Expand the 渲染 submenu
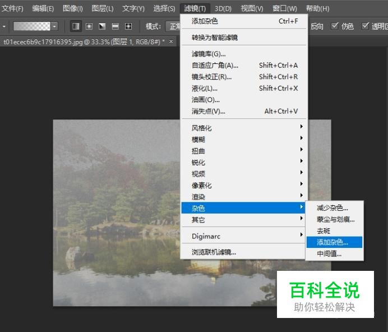388x332 pixels. pyautogui.click(x=244, y=197)
